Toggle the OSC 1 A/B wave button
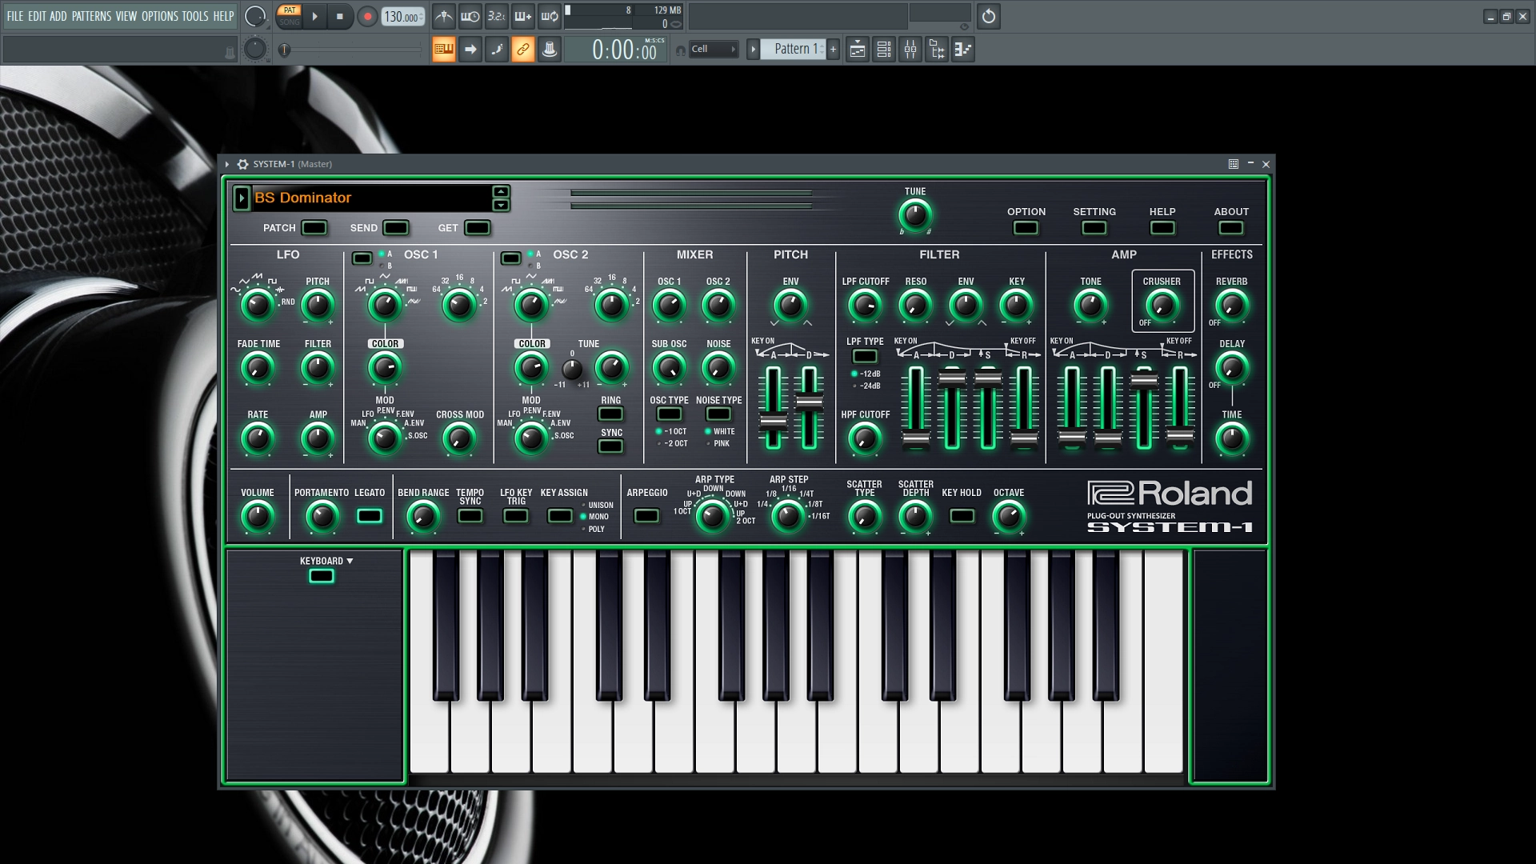The width and height of the screenshot is (1536, 864). coord(362,258)
